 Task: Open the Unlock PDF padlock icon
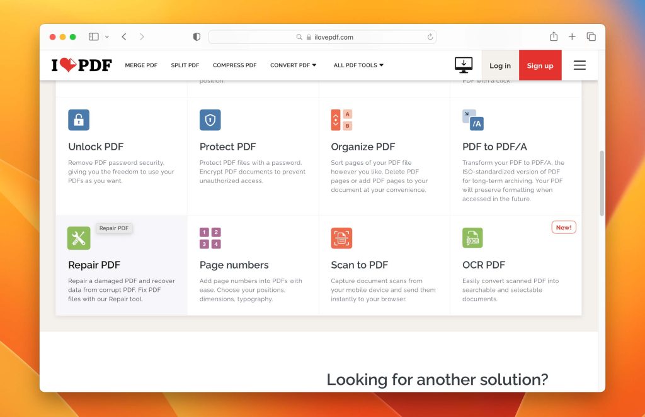point(79,120)
